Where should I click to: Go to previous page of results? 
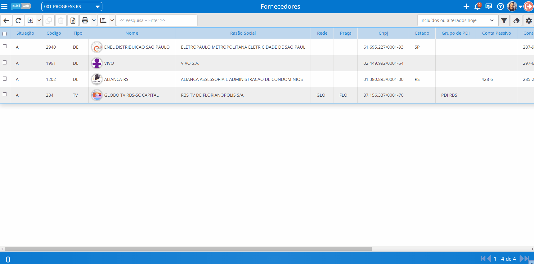coord(489,259)
